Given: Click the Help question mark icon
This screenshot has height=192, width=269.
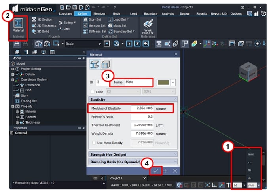Looking at the screenshot, I should (x=263, y=13).
